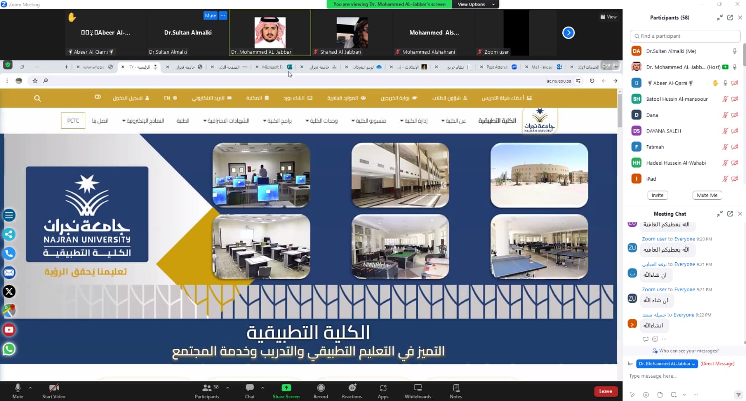Image resolution: width=746 pixels, height=401 pixels.
Task: Click the YouTube icon on the website sidebar
Action: (x=9, y=330)
